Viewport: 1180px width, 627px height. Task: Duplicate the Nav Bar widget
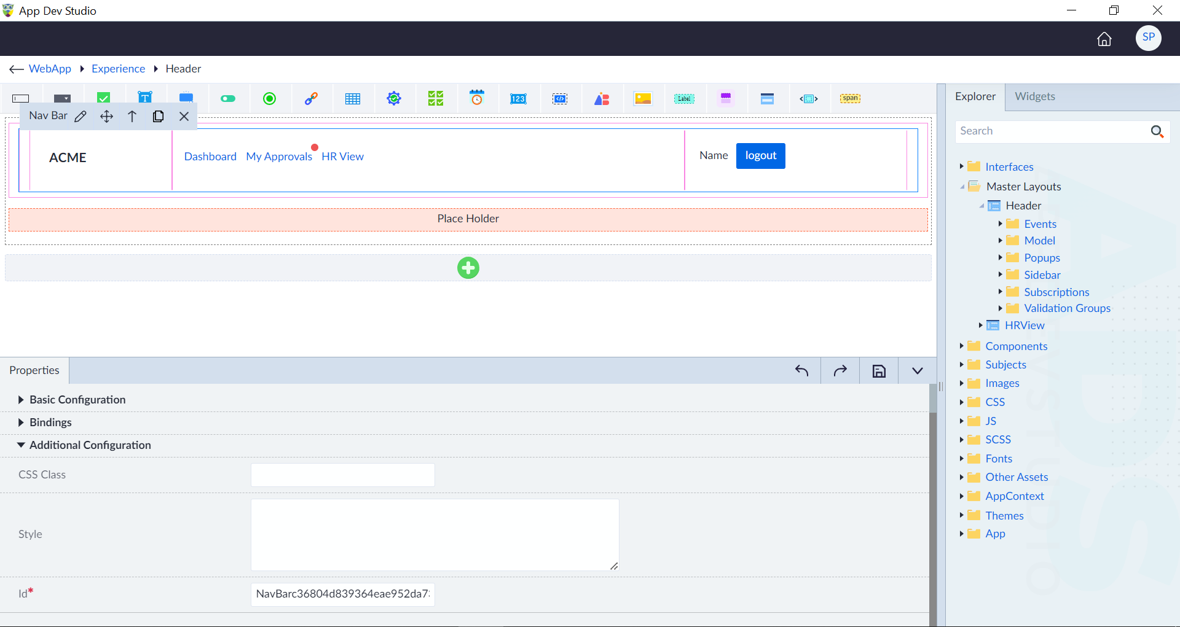(158, 116)
